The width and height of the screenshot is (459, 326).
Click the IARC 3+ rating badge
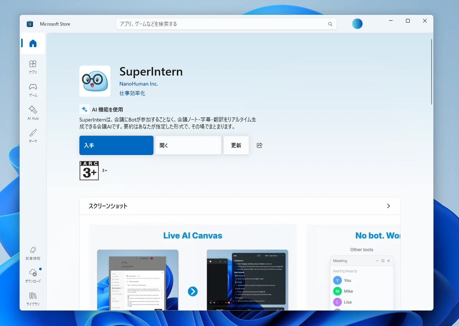pos(89,171)
